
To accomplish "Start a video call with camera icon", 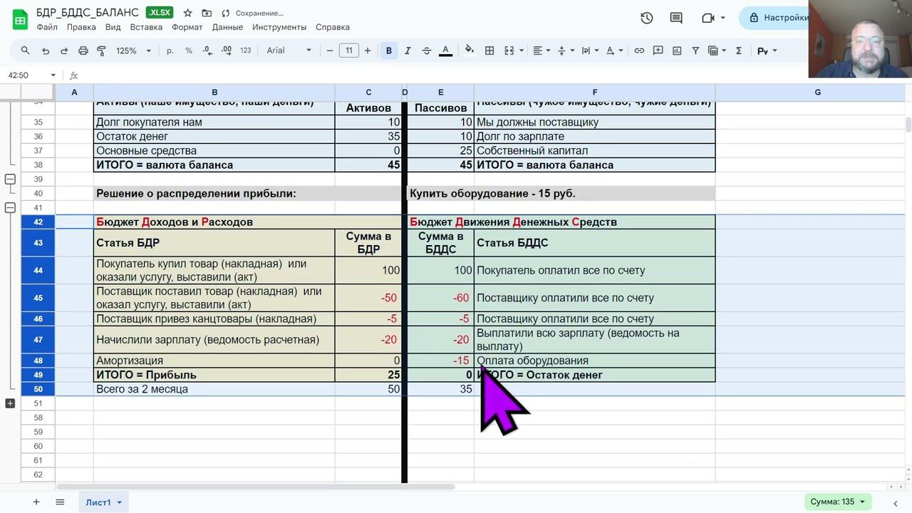I will [708, 18].
